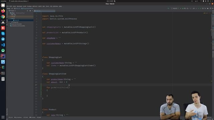Screen dimensions: 214x120
Task: Click the class ShoppingCart declaration
Action: (52, 57)
